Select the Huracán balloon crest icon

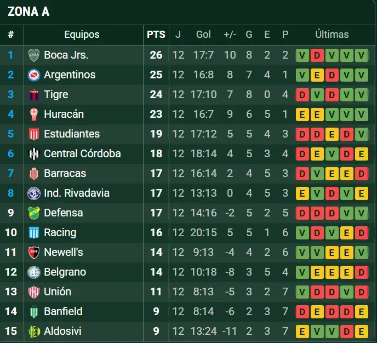click(34, 114)
